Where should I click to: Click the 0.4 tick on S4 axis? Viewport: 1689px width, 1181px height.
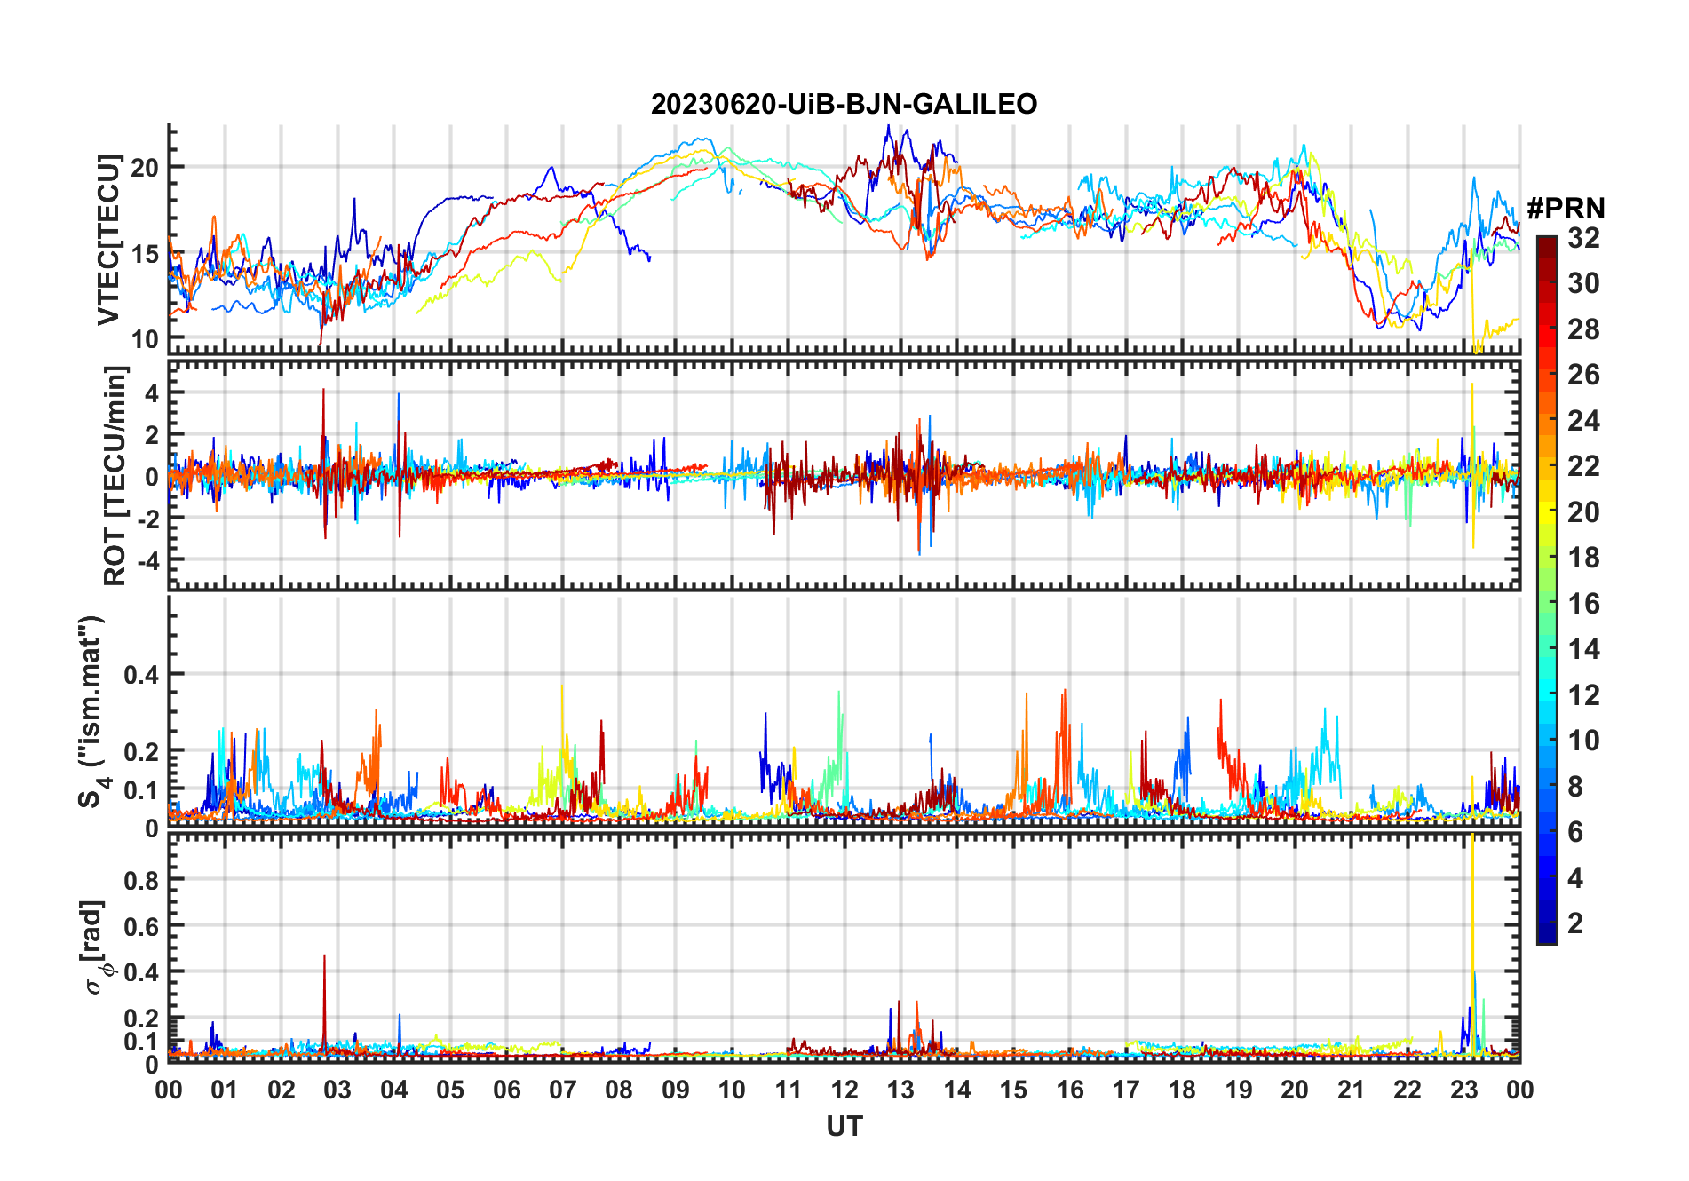point(142,675)
